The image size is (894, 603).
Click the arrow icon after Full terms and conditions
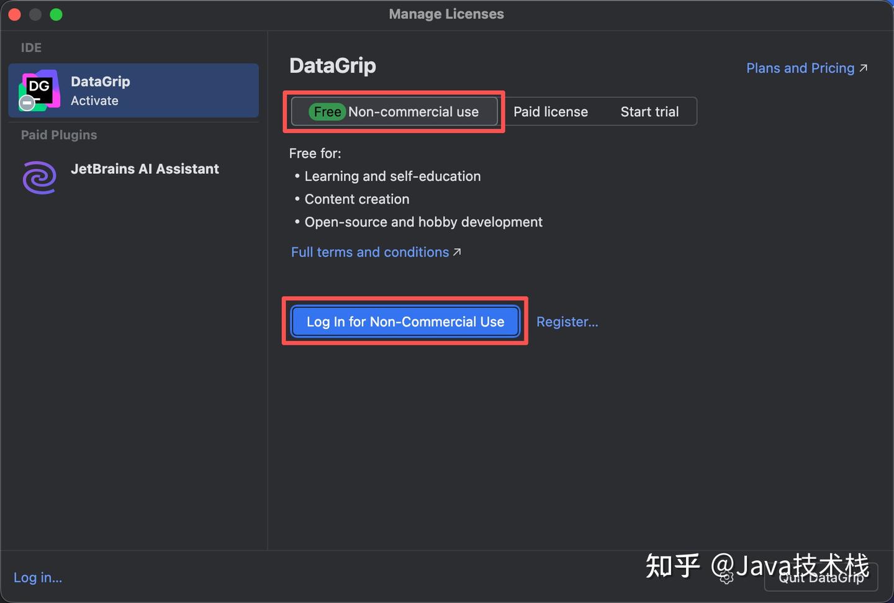point(456,252)
